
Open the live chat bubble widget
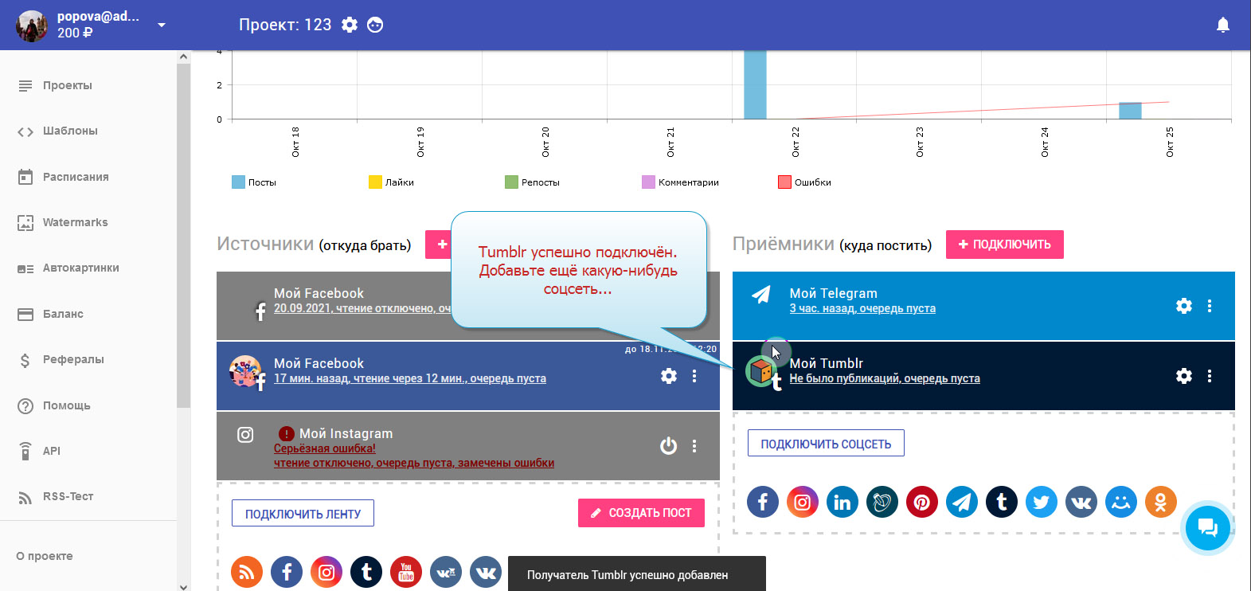(1207, 527)
